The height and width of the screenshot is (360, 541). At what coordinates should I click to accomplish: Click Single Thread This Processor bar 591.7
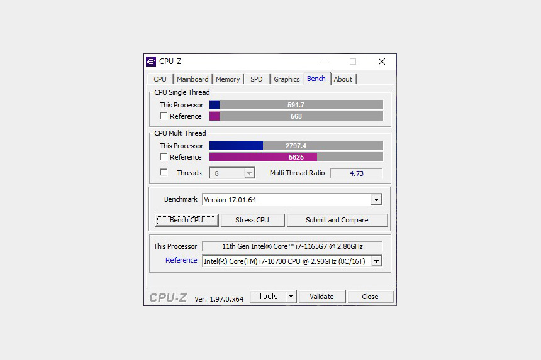pos(296,105)
